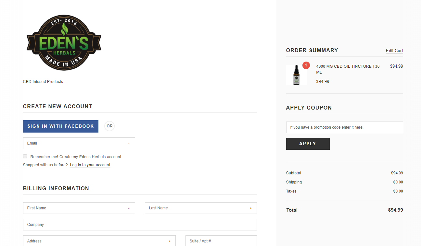Select the Last Name field
The image size is (421, 246).
[x=201, y=208]
